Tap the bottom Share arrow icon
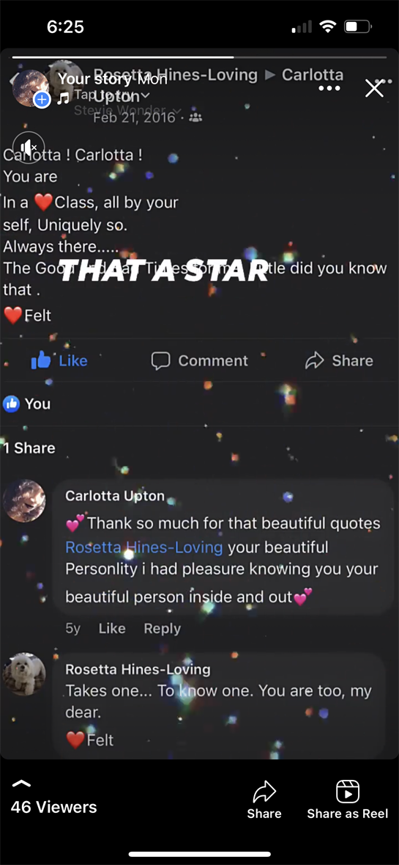The image size is (399, 865). click(264, 791)
